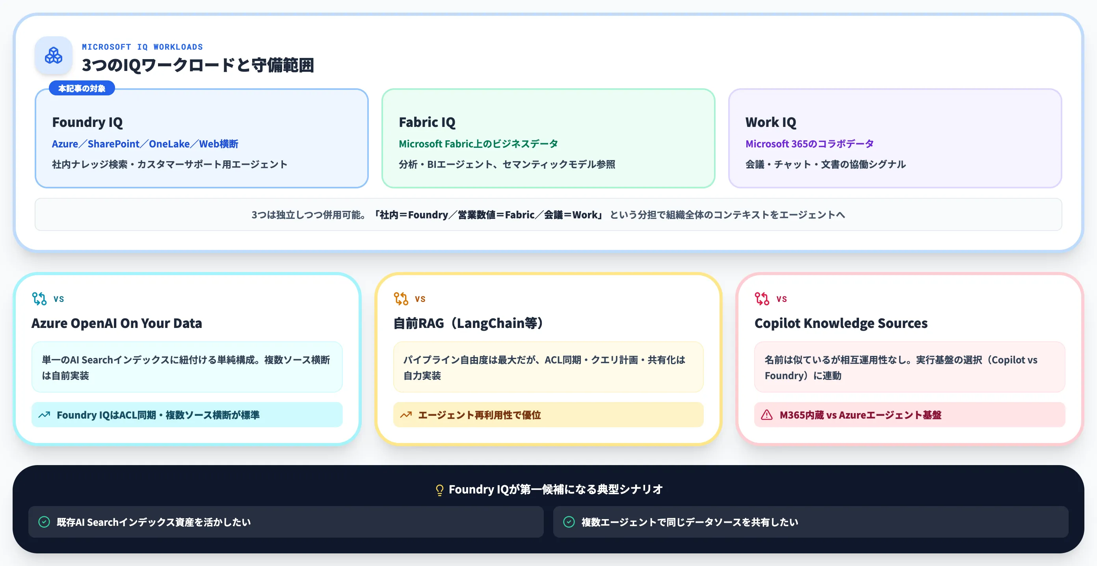Click the warning triangle icon on M365内蔵 banner
This screenshot has height=566, width=1097.
766,414
